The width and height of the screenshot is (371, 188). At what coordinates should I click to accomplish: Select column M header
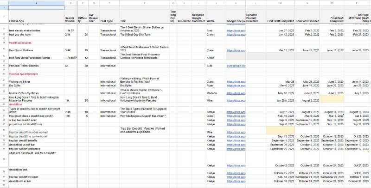tap(281, 3)
